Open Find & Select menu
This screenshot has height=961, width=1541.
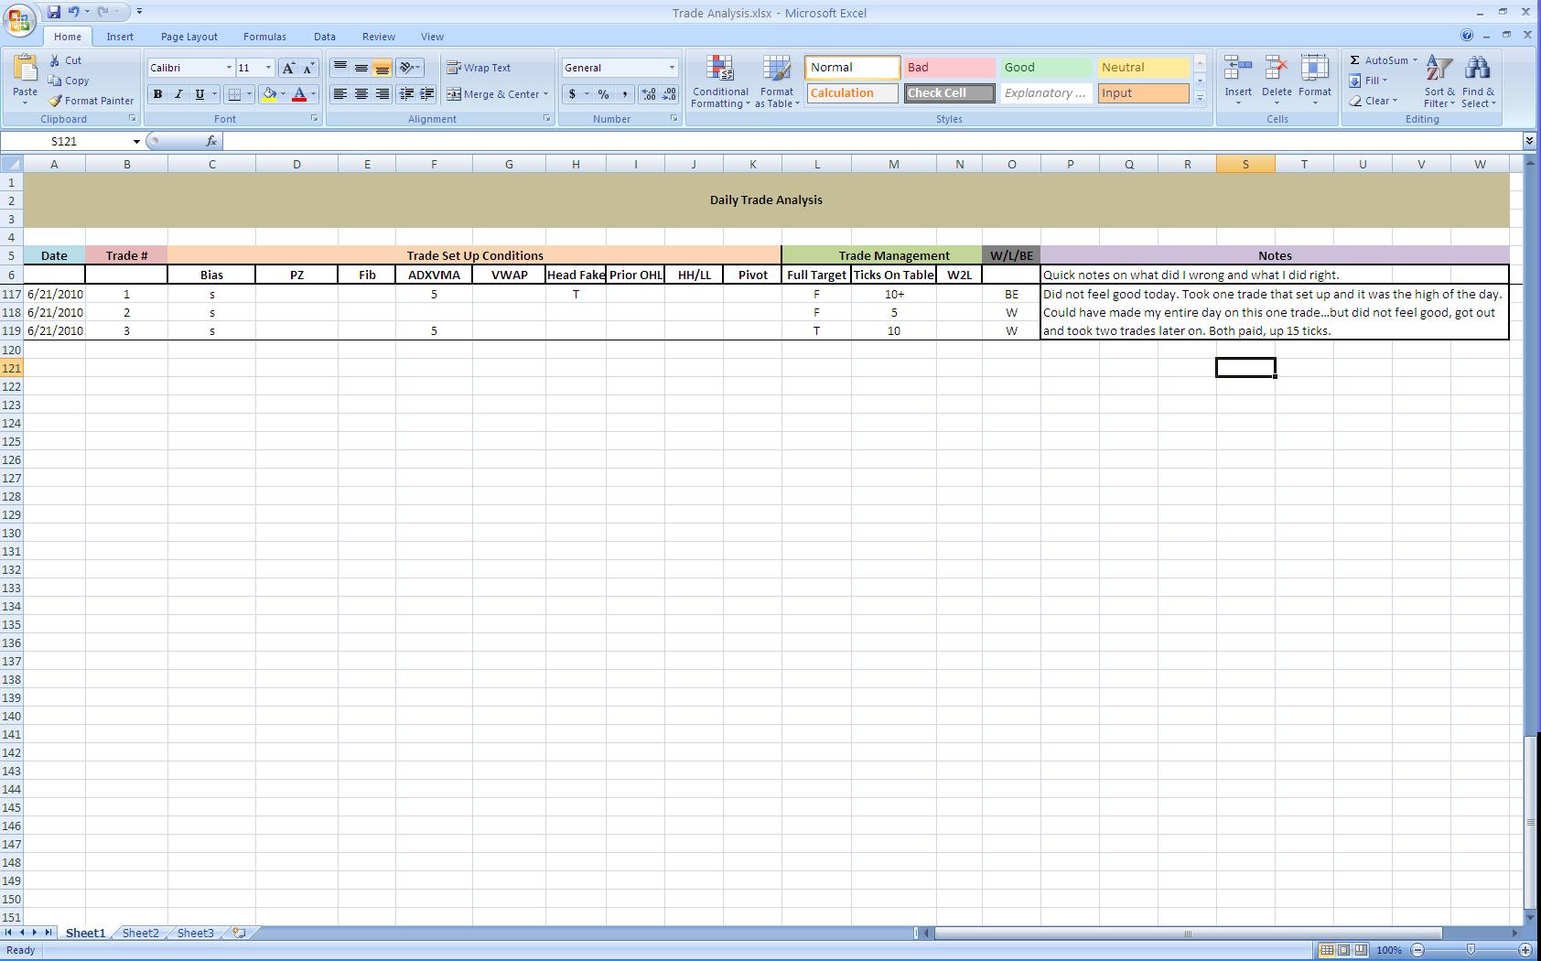[x=1478, y=81]
